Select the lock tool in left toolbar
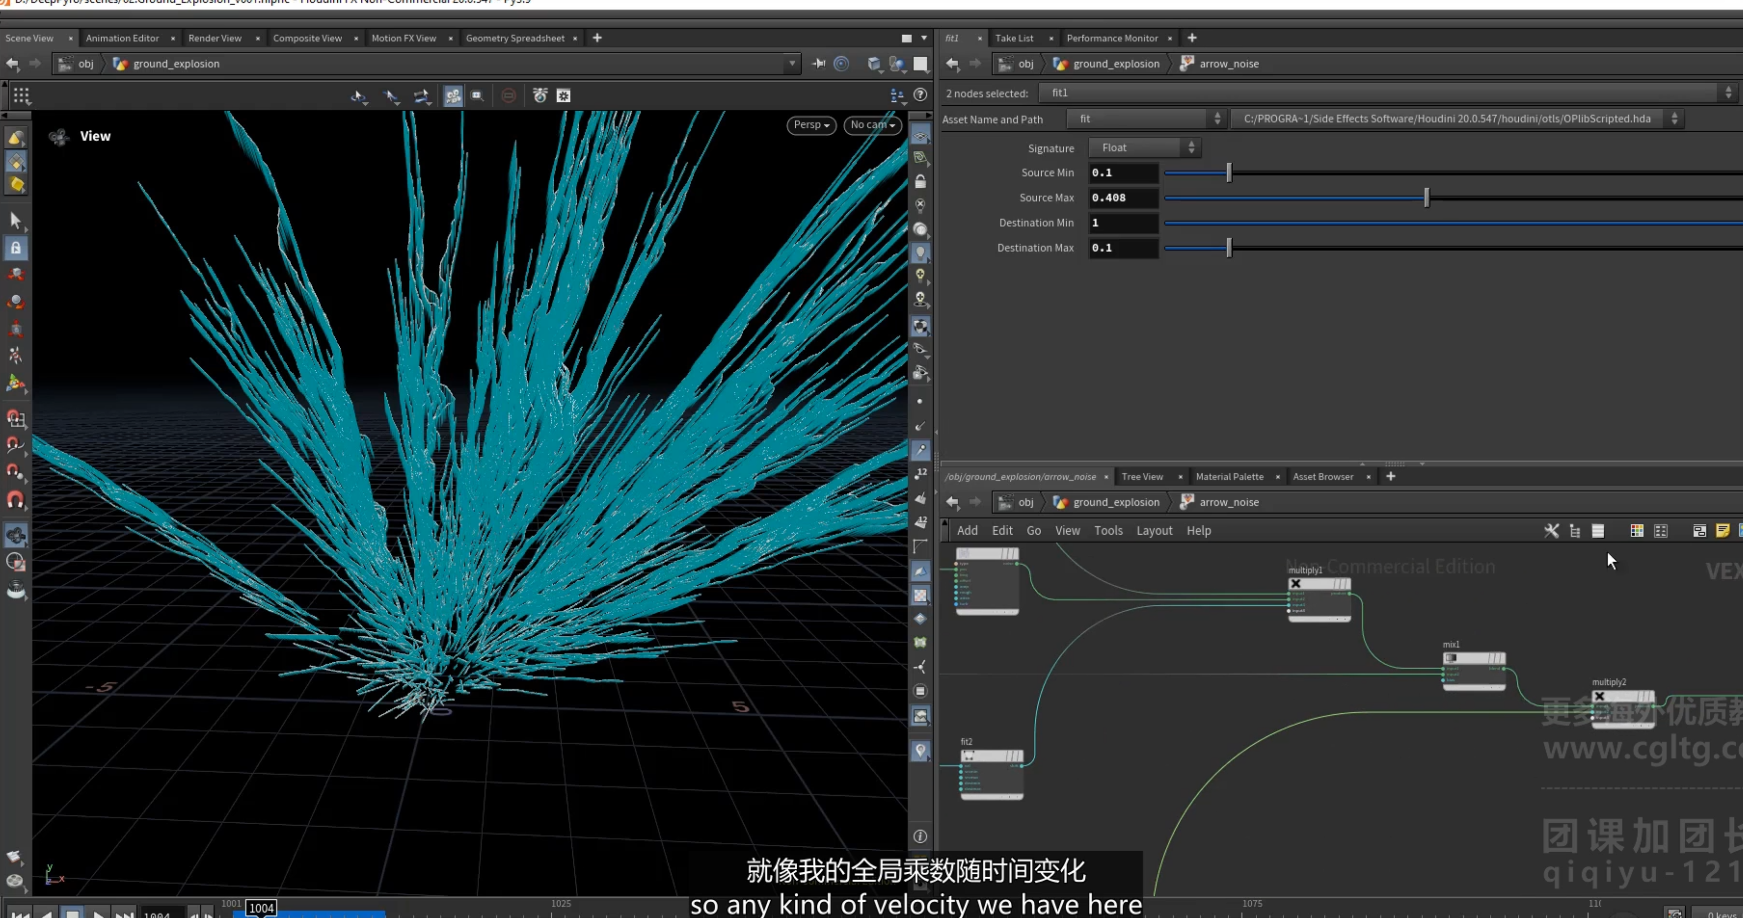This screenshot has width=1743, height=918. (x=15, y=248)
